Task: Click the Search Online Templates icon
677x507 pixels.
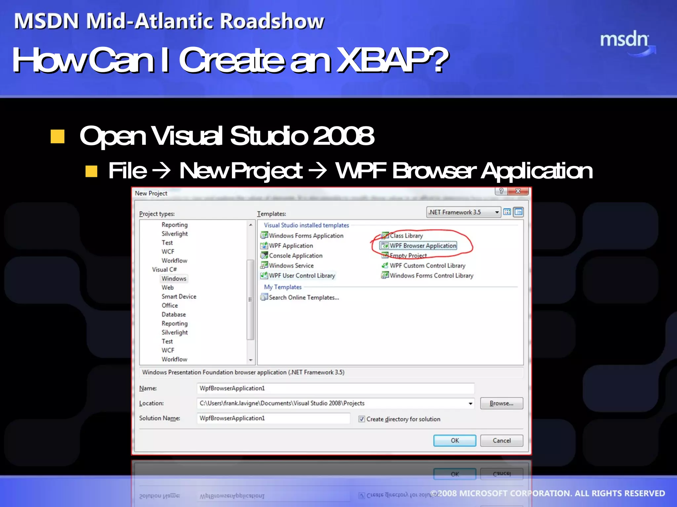Action: 264,297
